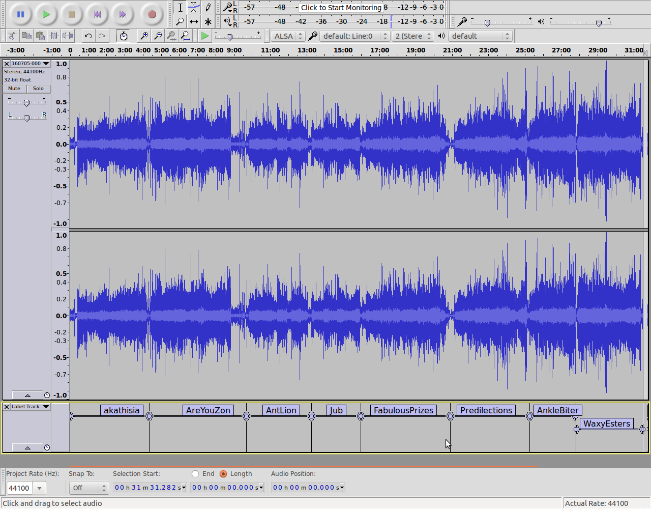Activate the Time Shift tool
Image resolution: width=651 pixels, height=509 pixels.
click(194, 21)
